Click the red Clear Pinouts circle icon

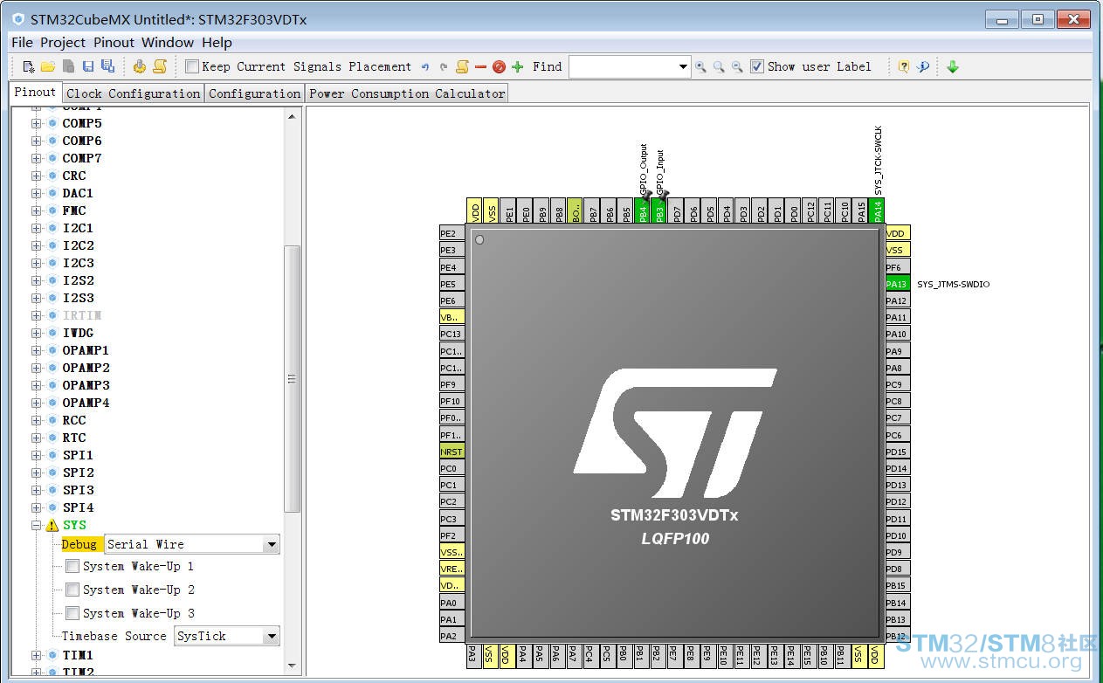(499, 66)
